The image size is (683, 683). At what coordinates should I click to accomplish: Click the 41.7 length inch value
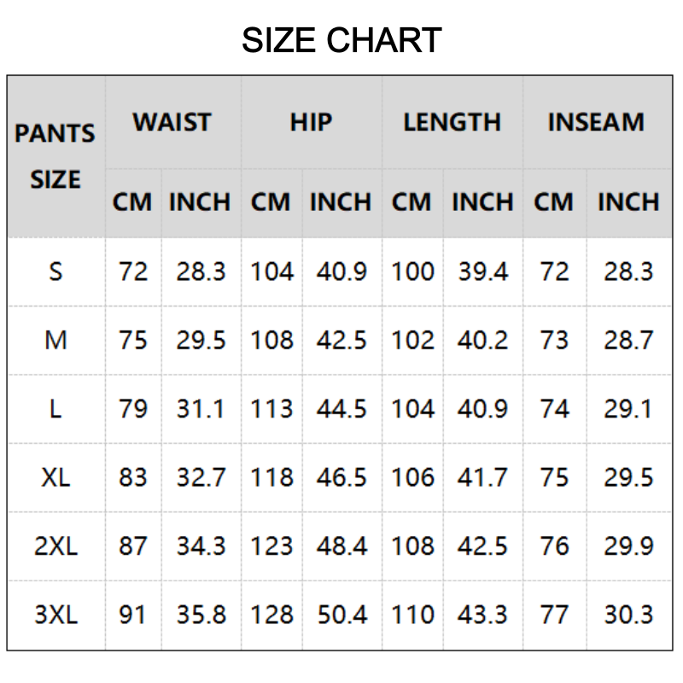tap(482, 477)
